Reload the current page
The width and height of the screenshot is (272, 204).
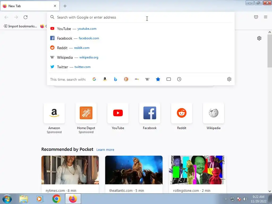coord(25,17)
